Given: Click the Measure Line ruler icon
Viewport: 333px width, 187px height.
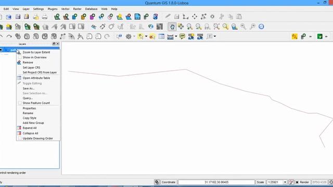Looking at the screenshot, I should click(x=170, y=36).
